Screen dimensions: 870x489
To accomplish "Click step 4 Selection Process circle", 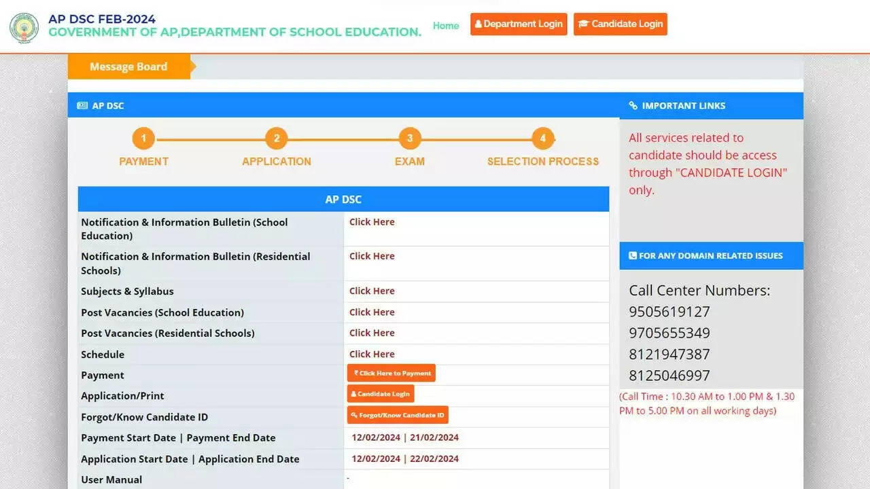I will [542, 139].
